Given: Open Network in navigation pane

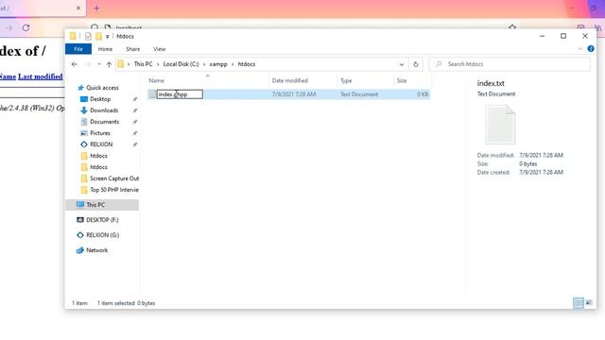Looking at the screenshot, I should click(96, 250).
